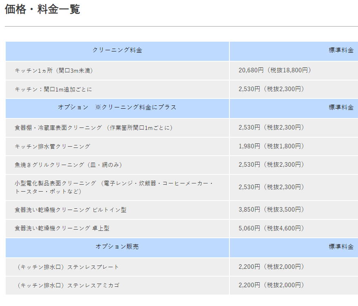Select 食器洗い乾燥機クリーニング 卓上型 row label
Image resolution: width=358 pixels, height=306 pixels.
[x=62, y=228]
